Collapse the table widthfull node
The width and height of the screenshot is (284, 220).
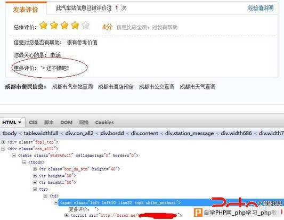[x=14, y=156]
